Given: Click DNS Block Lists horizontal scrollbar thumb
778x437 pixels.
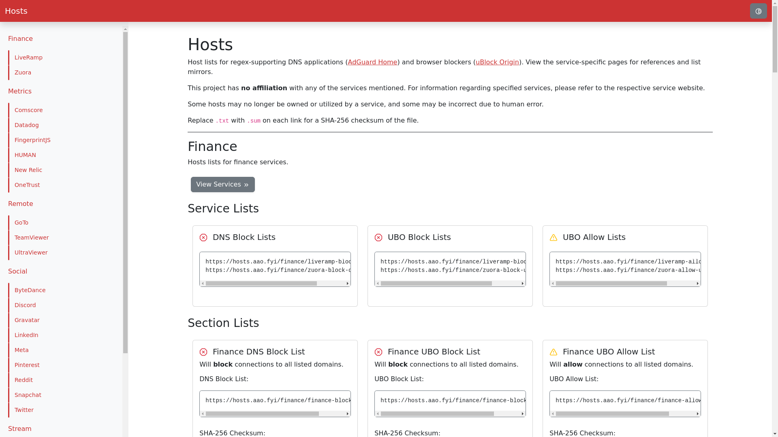Looking at the screenshot, I should [261, 284].
